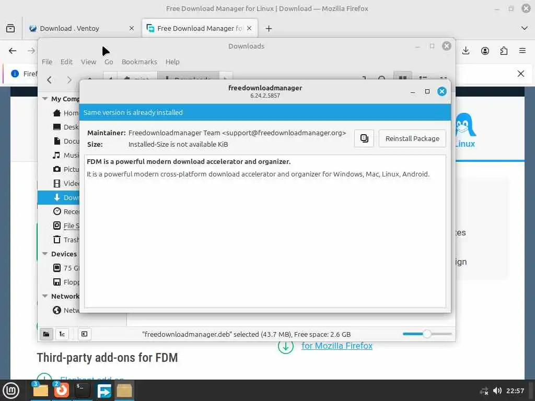Open the Bookmarks menu in Downloads window

tap(139, 62)
